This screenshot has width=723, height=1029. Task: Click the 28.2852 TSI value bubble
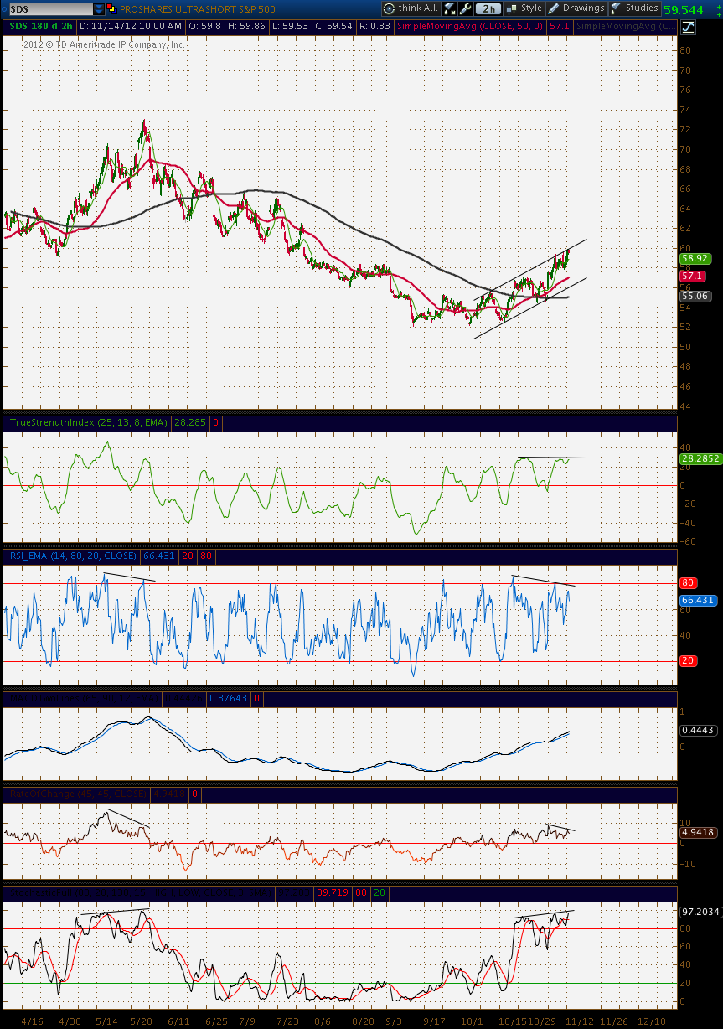(x=700, y=459)
